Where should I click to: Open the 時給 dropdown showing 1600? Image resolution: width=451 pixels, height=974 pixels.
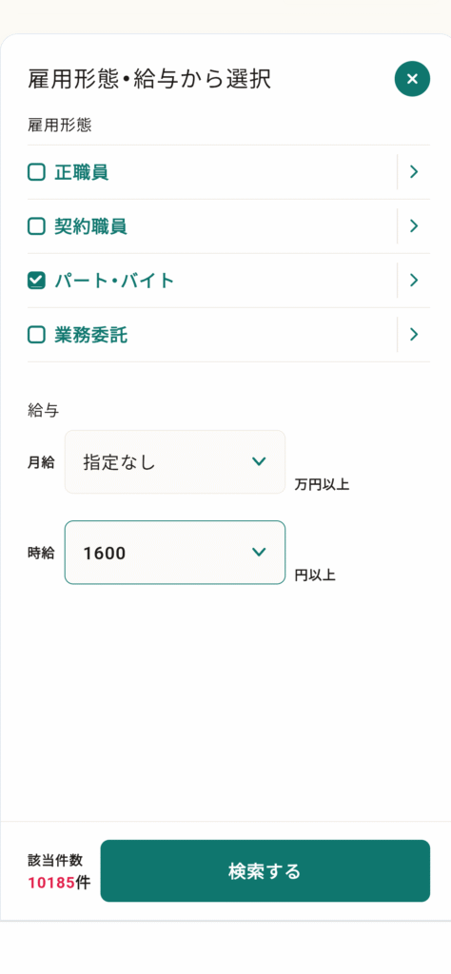(x=175, y=553)
